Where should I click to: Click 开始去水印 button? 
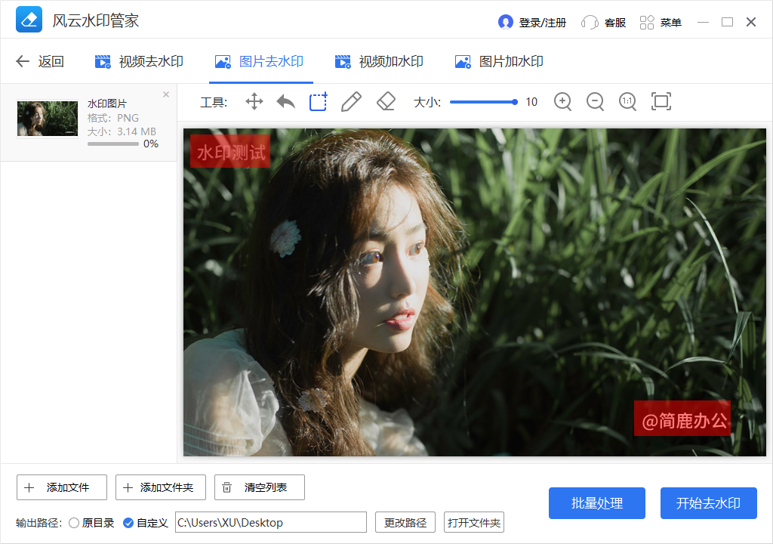(708, 503)
